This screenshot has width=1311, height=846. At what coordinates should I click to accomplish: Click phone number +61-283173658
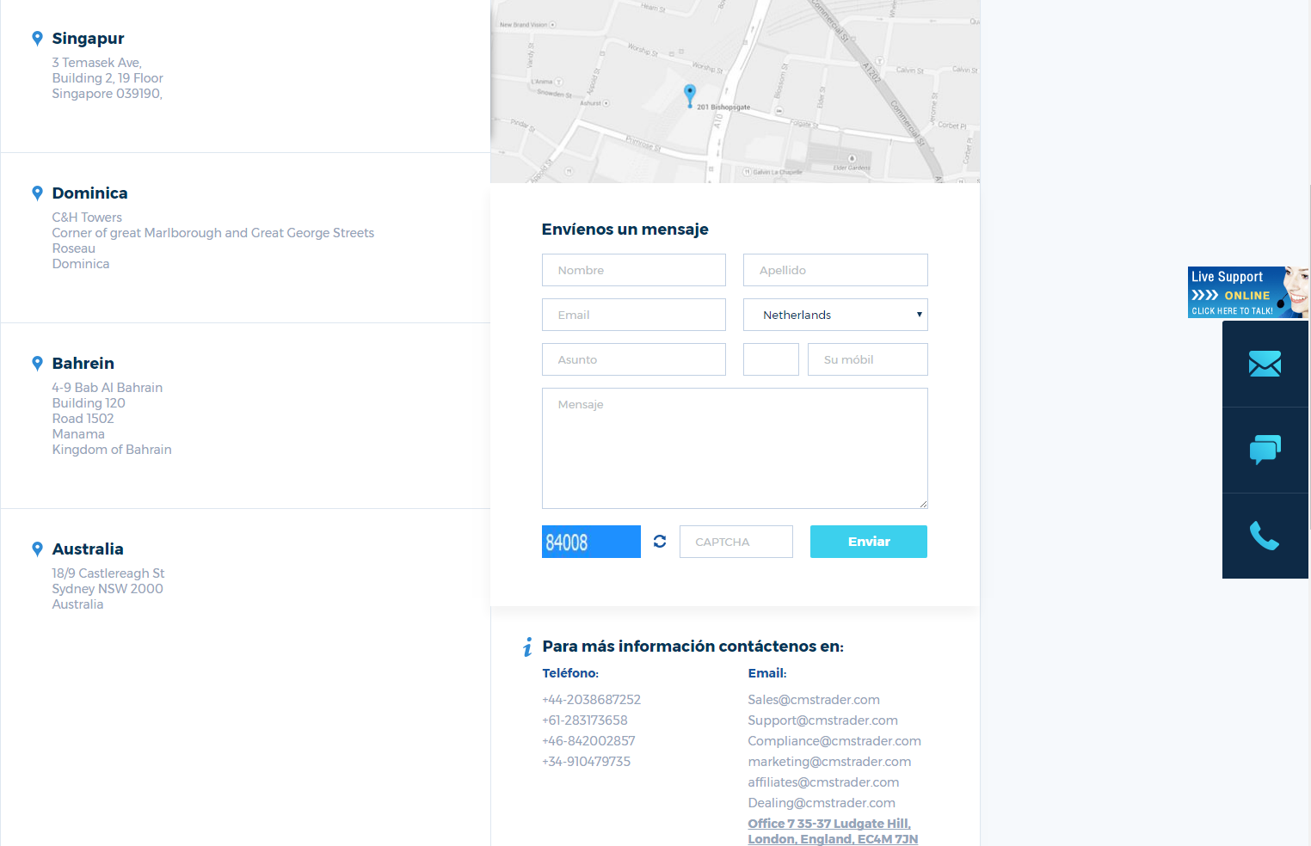tap(585, 720)
